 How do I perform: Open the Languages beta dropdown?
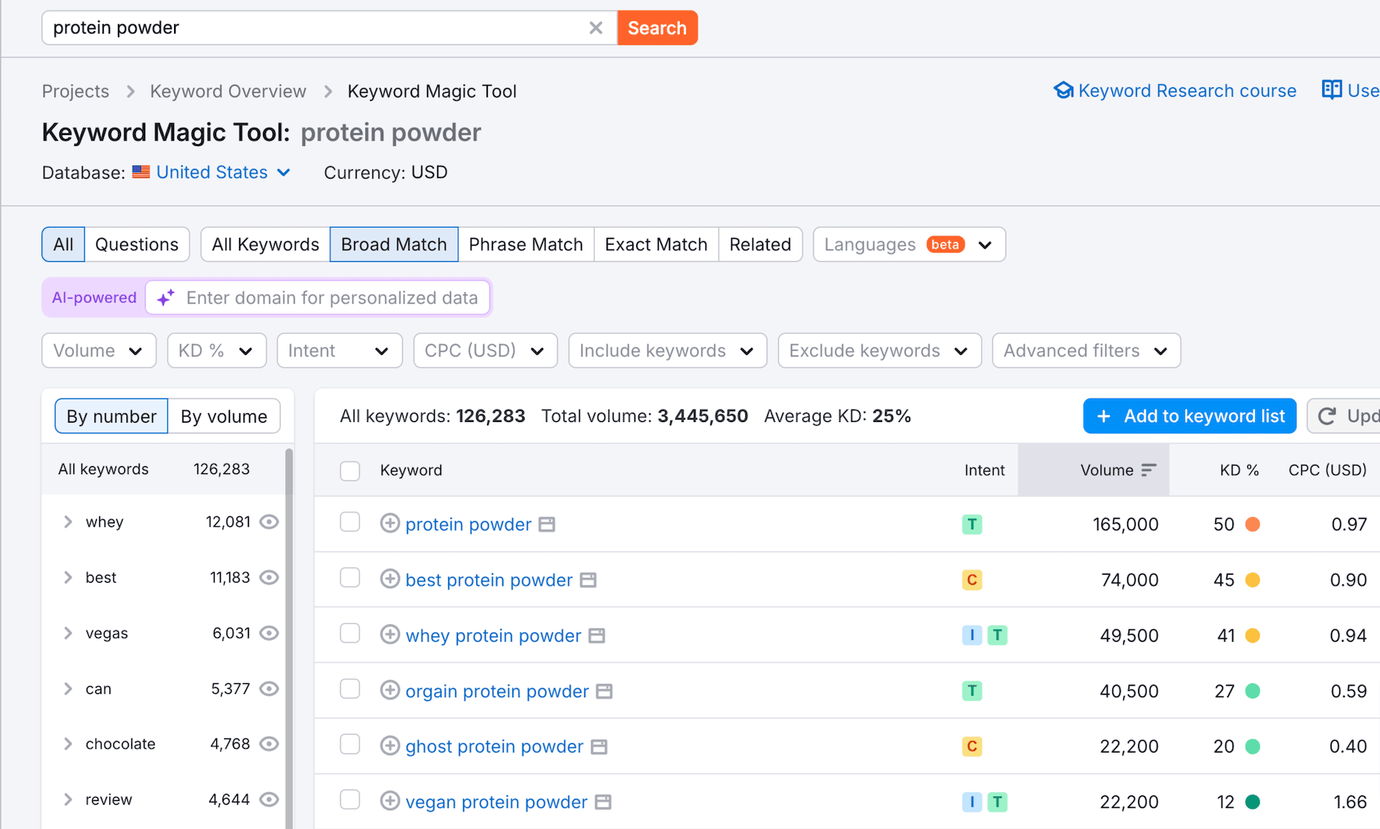908,244
